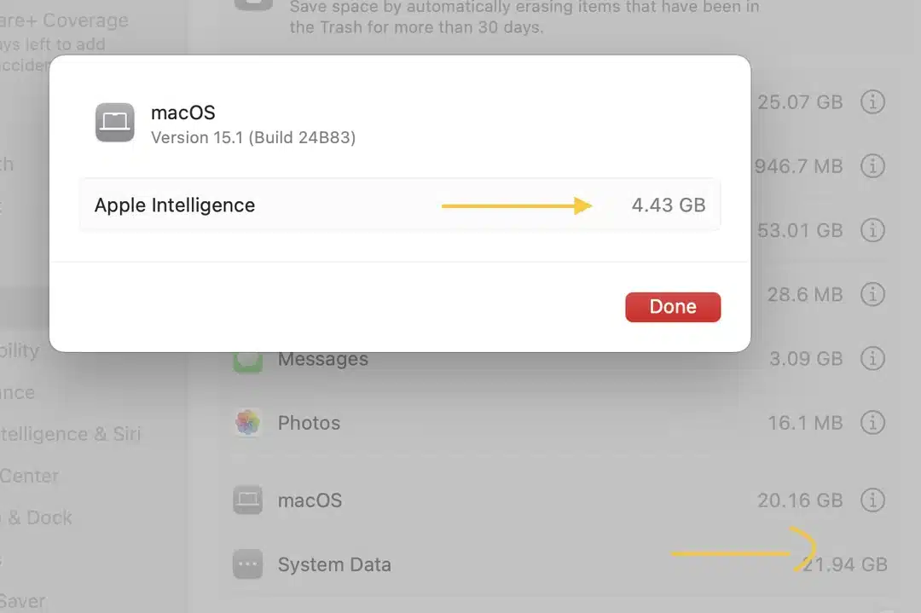Click the macOS laptop icon in storage list
Viewport: 921px width, 613px height.
point(247,500)
